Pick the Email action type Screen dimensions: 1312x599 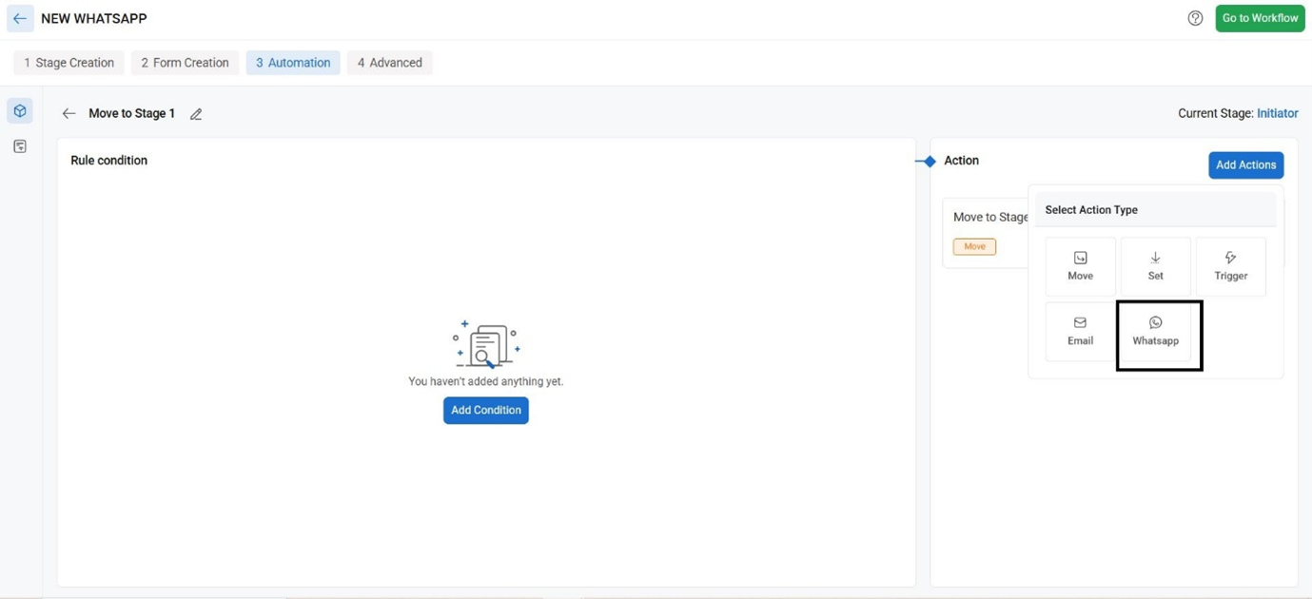[x=1080, y=331]
